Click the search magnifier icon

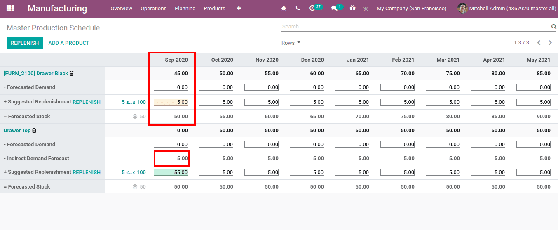pyautogui.click(x=553, y=27)
